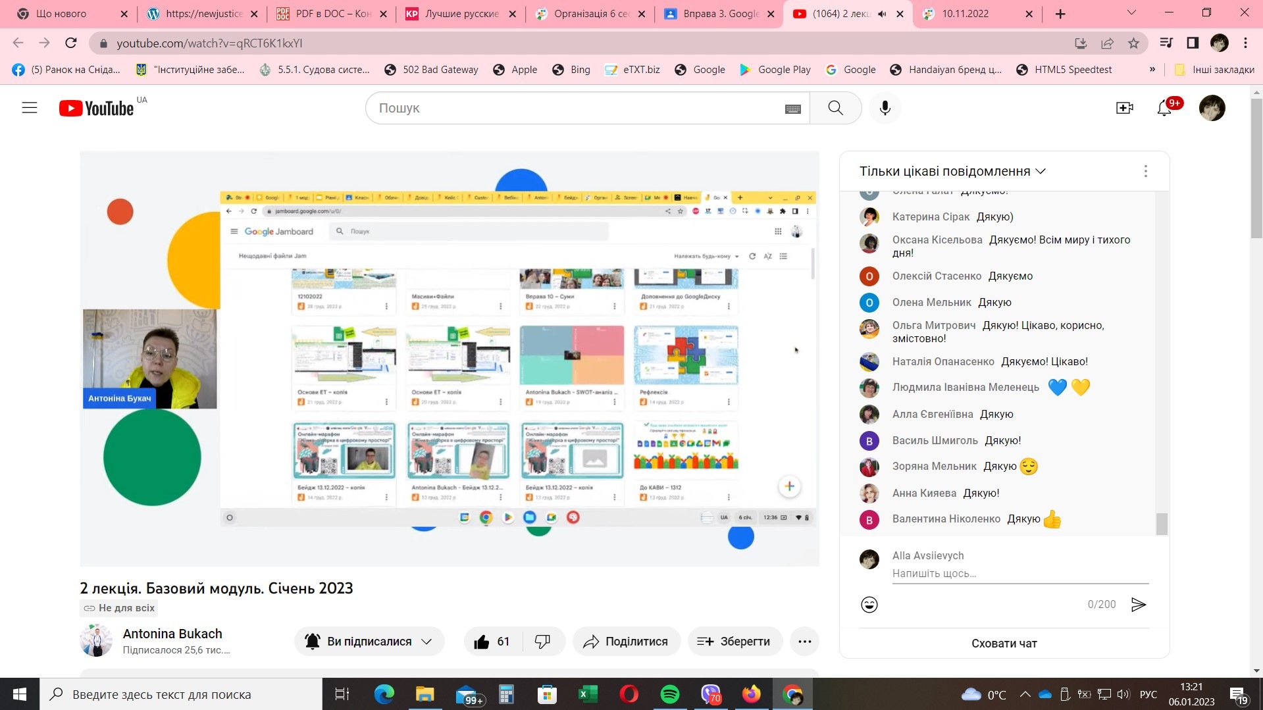This screenshot has width=1263, height=710.
Task: Open the emoji picker in chat
Action: click(x=869, y=605)
